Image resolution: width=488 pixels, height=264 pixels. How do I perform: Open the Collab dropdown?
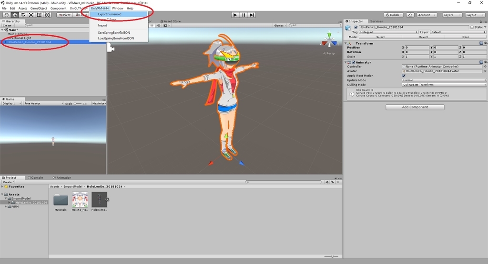394,15
